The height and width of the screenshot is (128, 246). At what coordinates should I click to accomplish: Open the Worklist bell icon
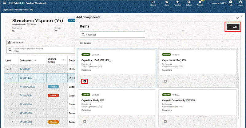click(x=200, y=3)
